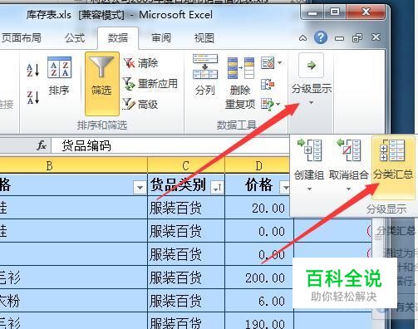Select 服装百货 cell in the 200.00 row
Screen dimensions: 418x329
coord(186,277)
